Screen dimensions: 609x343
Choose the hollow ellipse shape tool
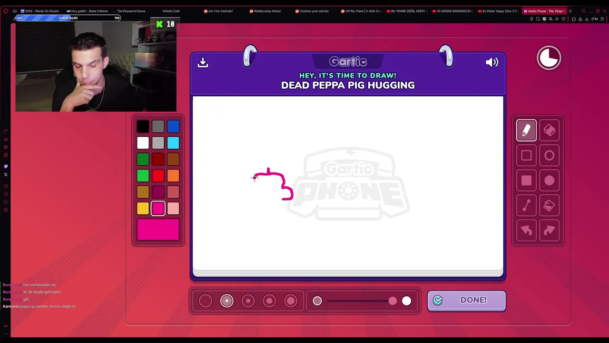coord(549,155)
